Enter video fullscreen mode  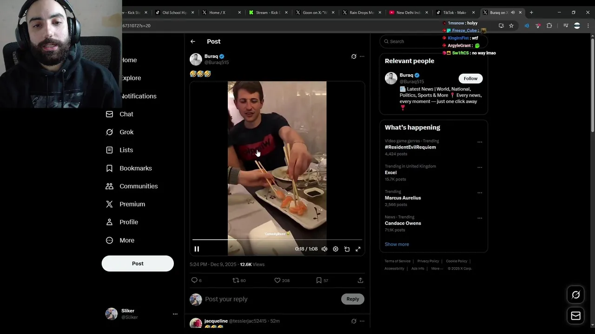coord(358,249)
